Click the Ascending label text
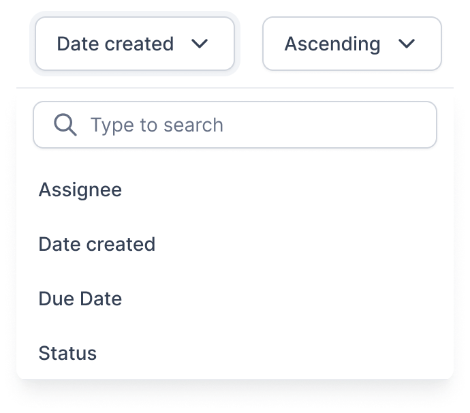 pos(332,44)
